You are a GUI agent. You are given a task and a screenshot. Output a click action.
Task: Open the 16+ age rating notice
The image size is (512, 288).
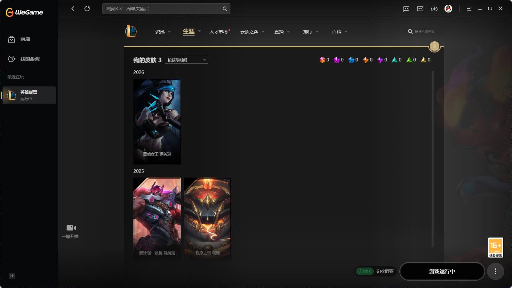coord(496,247)
